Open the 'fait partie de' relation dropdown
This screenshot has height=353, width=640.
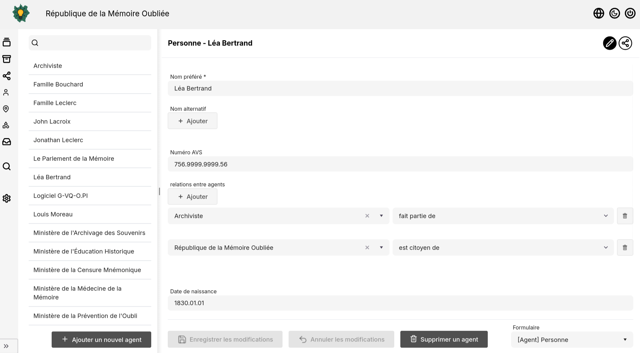pos(503,216)
